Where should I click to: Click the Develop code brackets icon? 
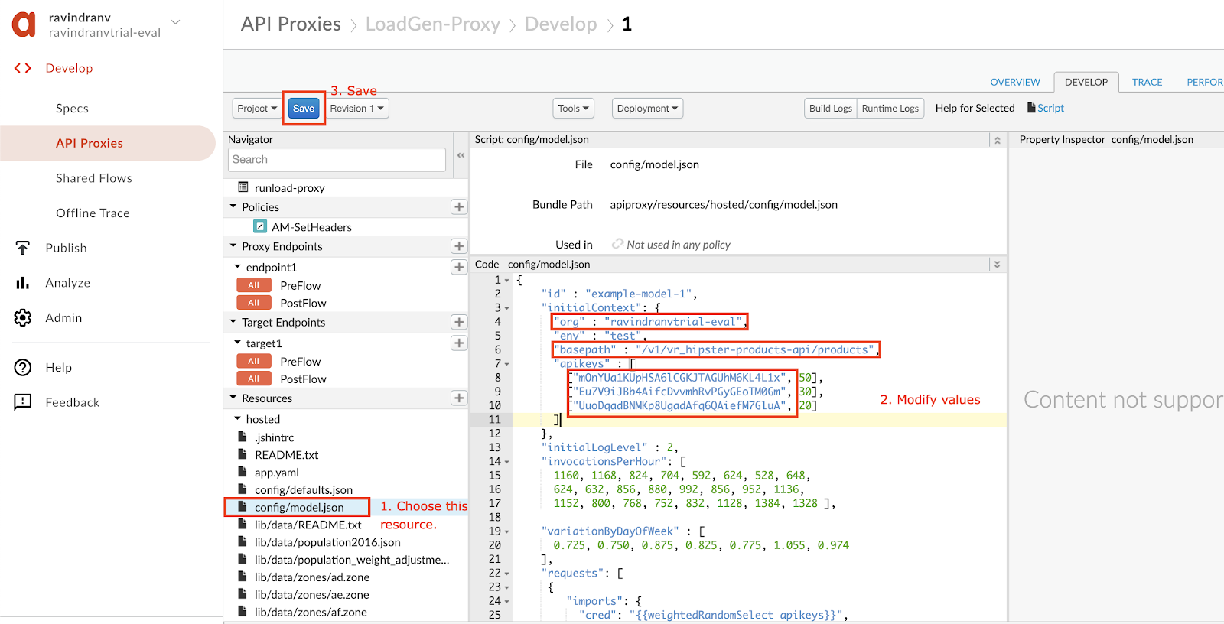tap(23, 68)
